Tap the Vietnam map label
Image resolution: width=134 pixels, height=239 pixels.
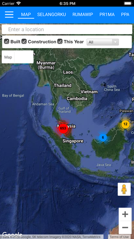(89, 92)
